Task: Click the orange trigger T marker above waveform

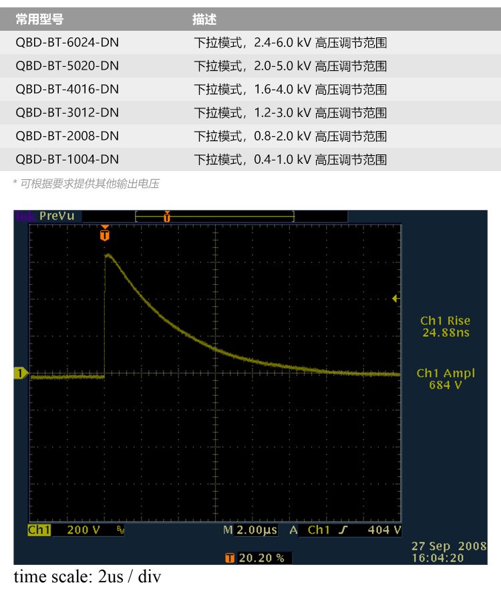Action: 104,234
